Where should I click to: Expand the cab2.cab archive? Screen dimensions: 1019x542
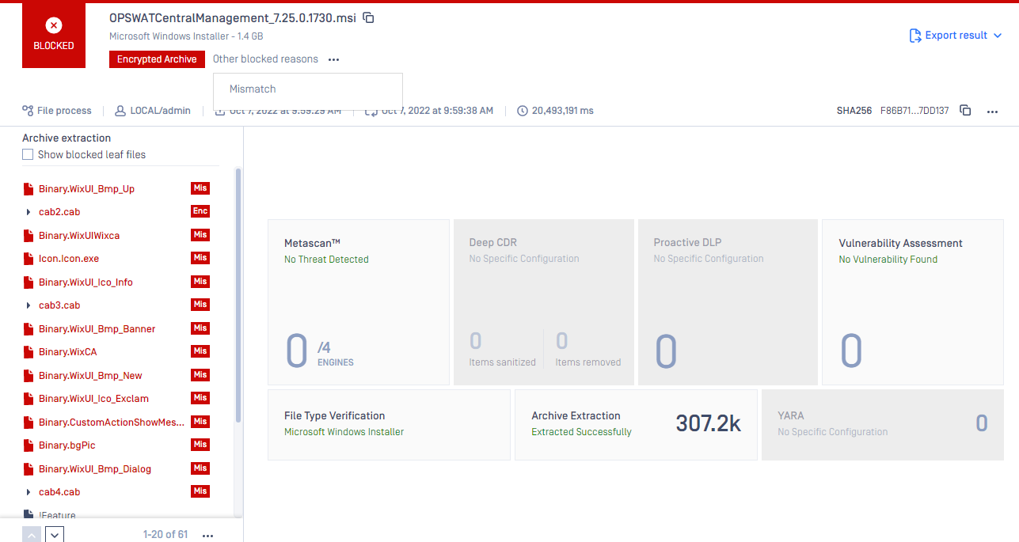pos(29,212)
